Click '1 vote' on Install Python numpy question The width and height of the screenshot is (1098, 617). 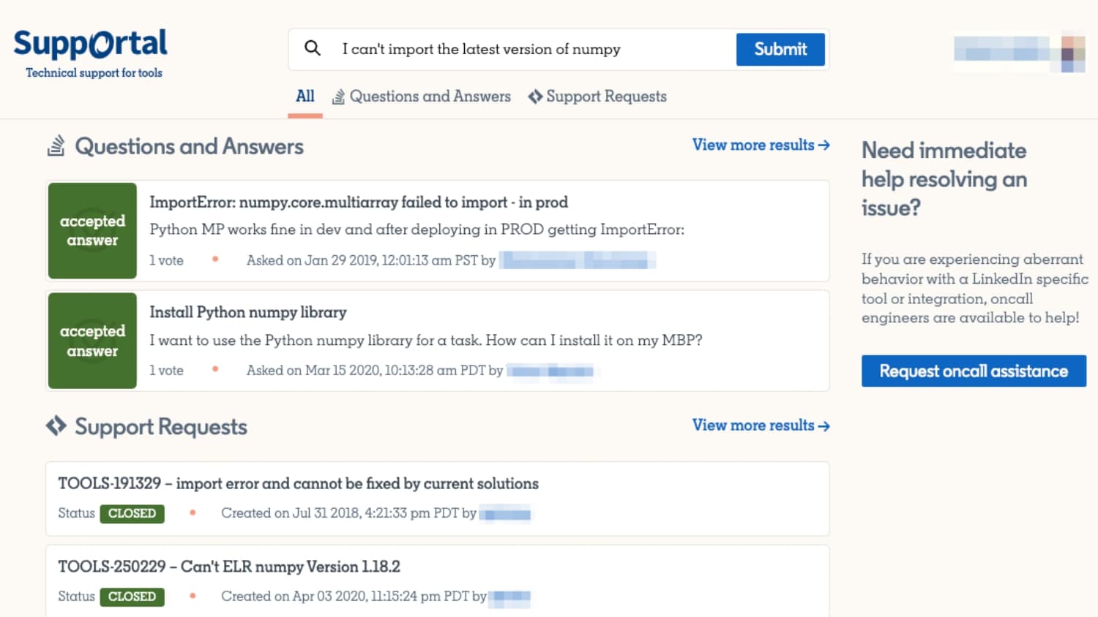pos(167,371)
